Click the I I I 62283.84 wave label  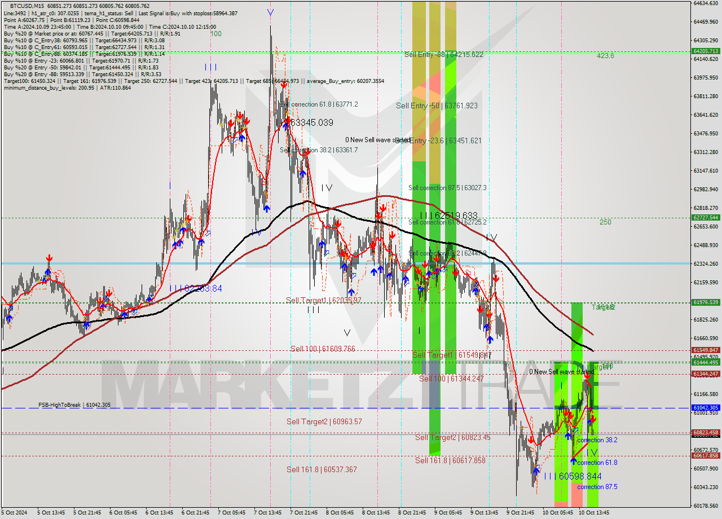[196, 288]
